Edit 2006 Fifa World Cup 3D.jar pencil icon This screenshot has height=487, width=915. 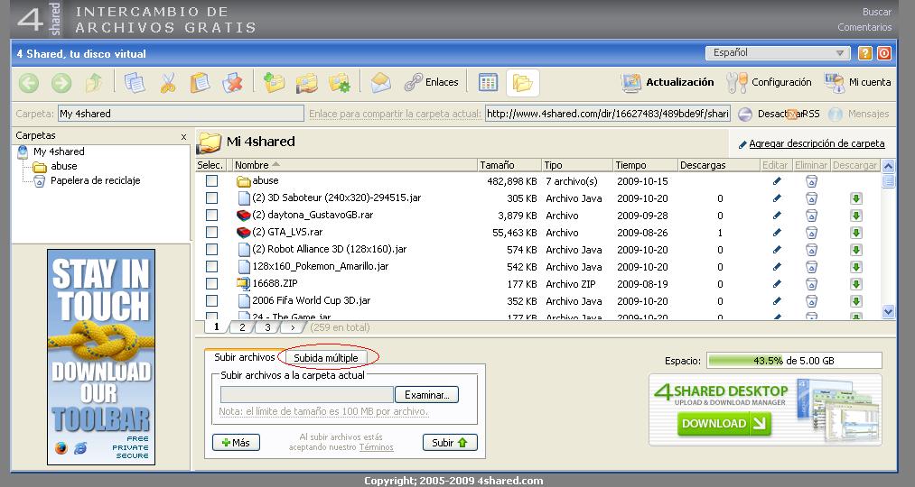point(777,301)
